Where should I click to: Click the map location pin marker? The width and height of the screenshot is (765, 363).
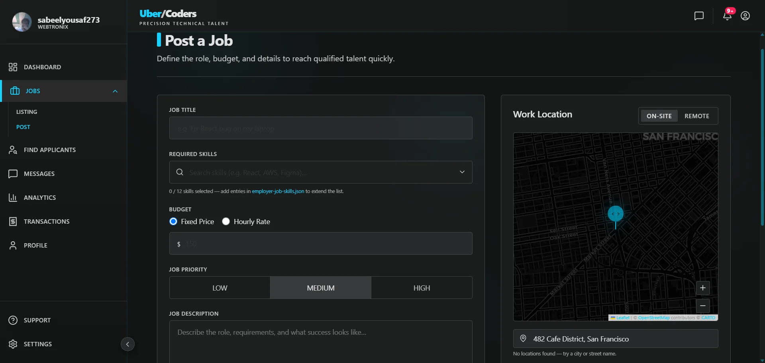click(616, 217)
